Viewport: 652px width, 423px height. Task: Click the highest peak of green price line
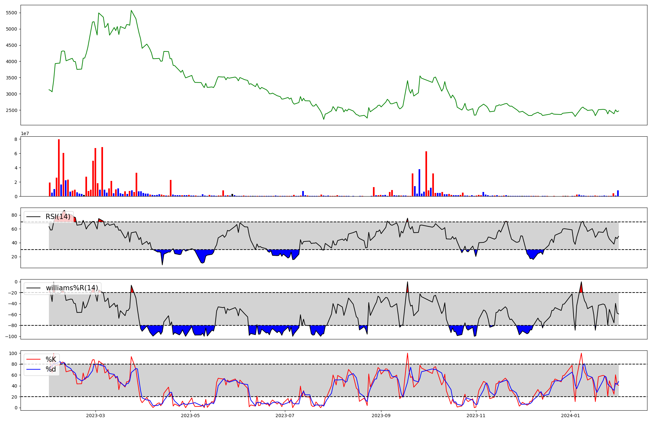131,10
